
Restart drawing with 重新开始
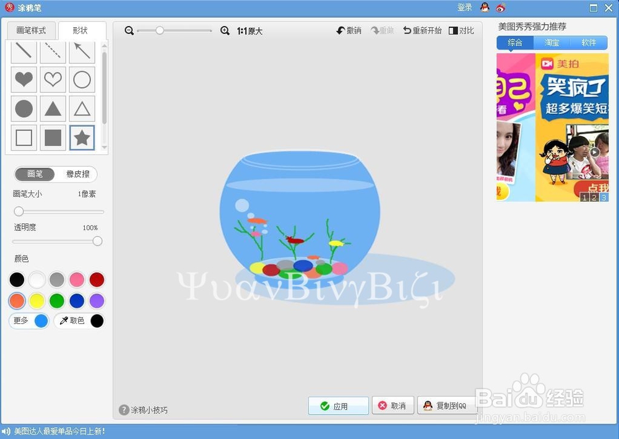pos(422,30)
